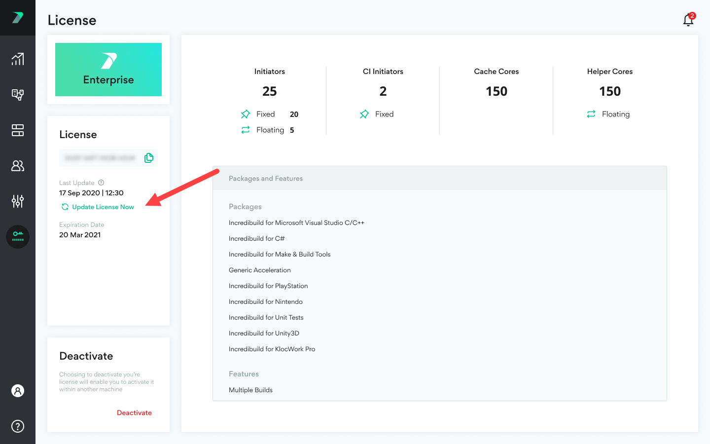Click the Enterprise plan banner
710x444 pixels.
coord(108,70)
